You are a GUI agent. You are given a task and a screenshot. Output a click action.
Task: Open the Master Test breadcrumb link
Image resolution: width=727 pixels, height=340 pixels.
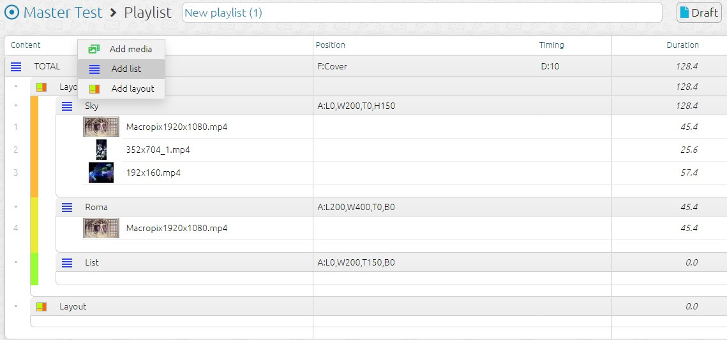pyautogui.click(x=63, y=13)
